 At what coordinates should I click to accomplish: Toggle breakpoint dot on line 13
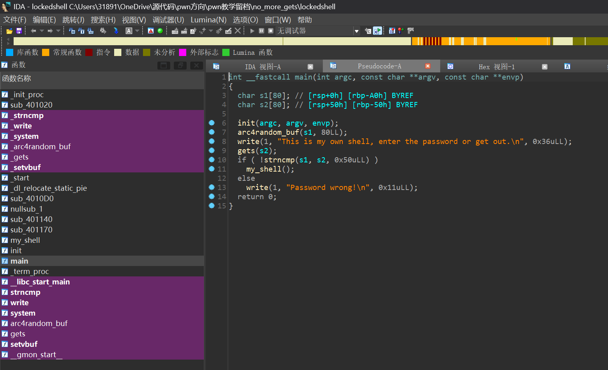pos(212,187)
